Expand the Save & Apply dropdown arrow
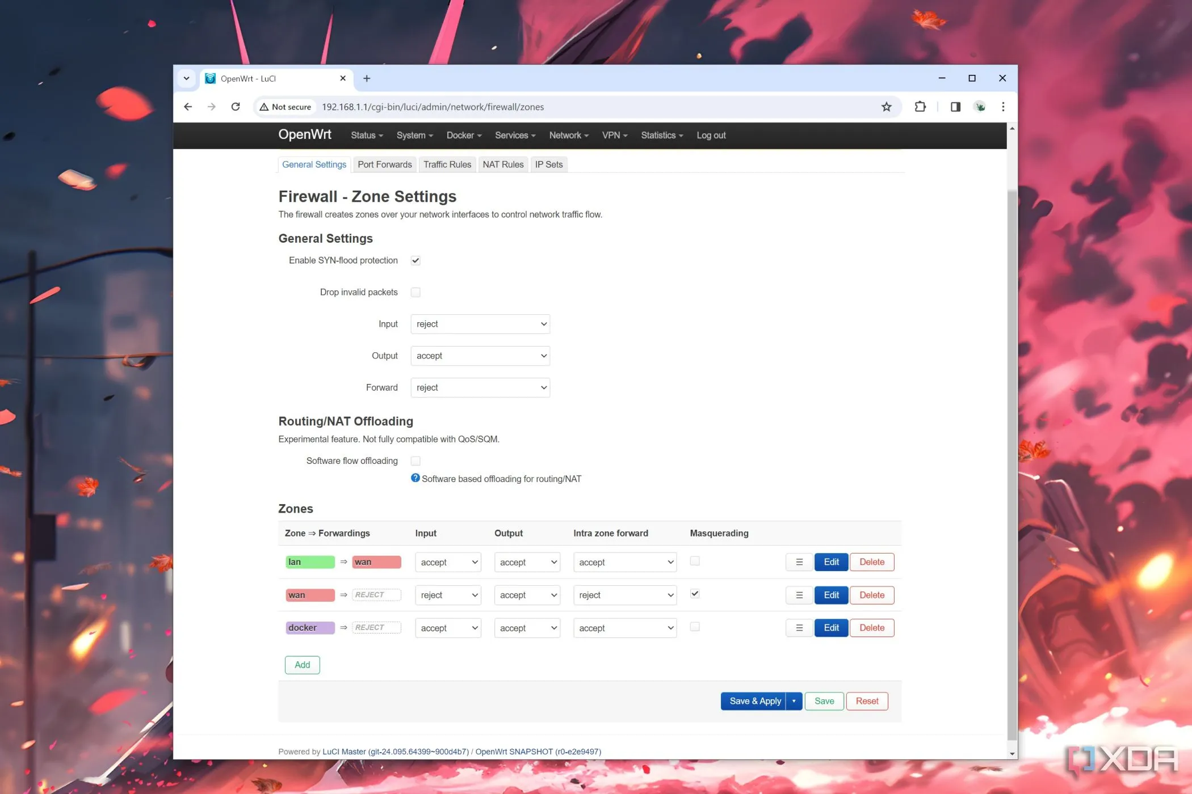This screenshot has width=1192, height=794. 794,701
